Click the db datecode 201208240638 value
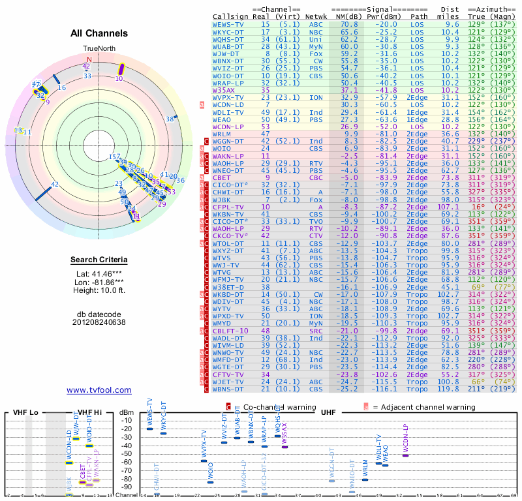This screenshot has width=522, height=501. tap(99, 318)
